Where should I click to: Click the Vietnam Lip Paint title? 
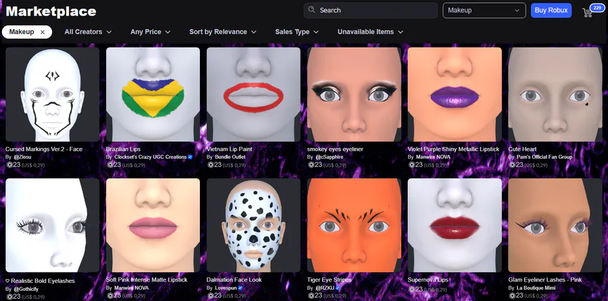[x=230, y=149]
